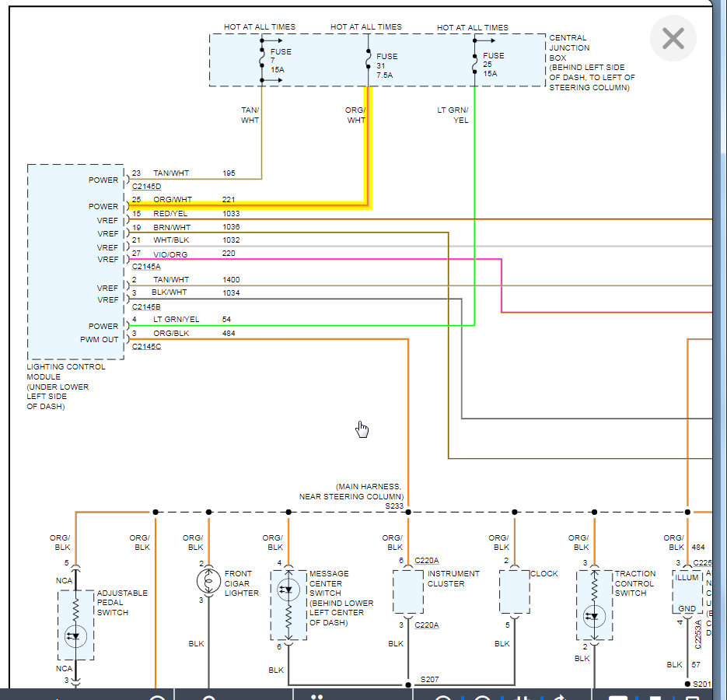Select the LIGHTING CONTROL MODULE caption
The width and height of the screenshot is (727, 700).
point(66,387)
